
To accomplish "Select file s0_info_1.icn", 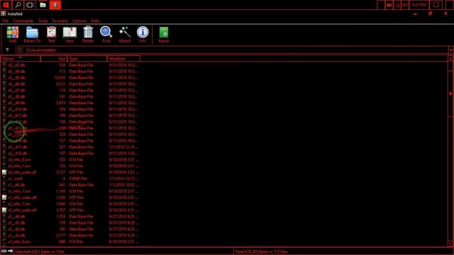I will pos(19,166).
